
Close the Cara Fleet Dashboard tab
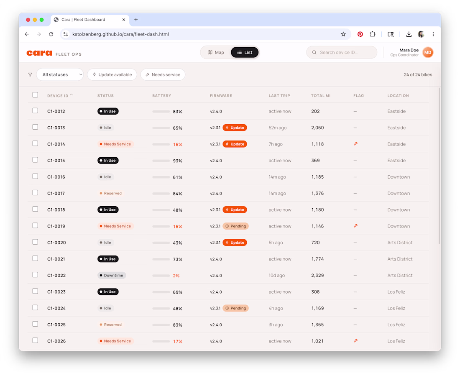tap(124, 20)
